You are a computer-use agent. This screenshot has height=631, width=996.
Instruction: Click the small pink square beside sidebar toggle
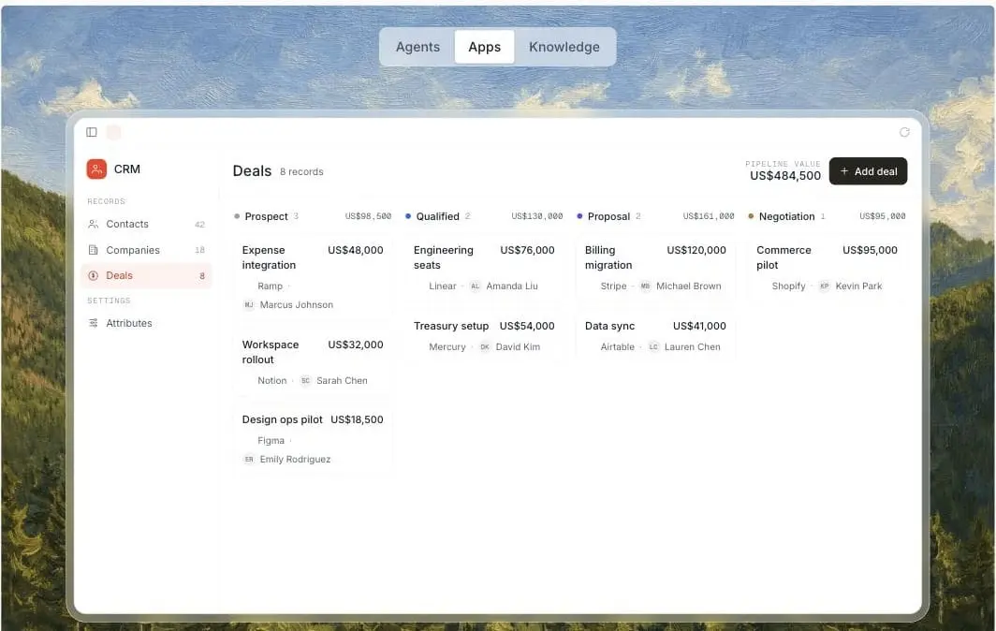coord(113,132)
